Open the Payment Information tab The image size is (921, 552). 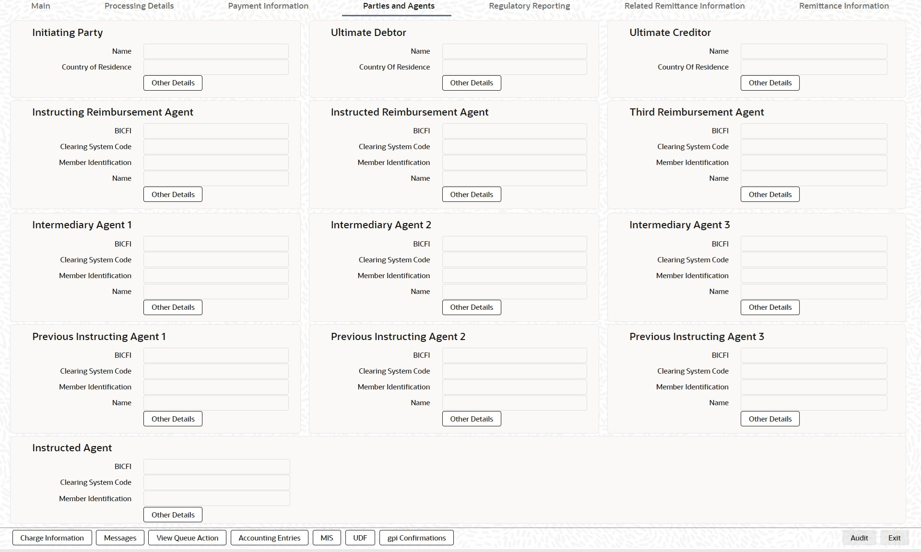tap(268, 6)
